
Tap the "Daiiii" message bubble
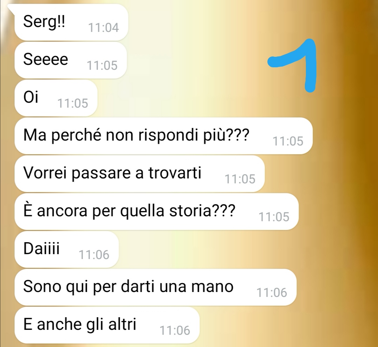tap(66, 250)
